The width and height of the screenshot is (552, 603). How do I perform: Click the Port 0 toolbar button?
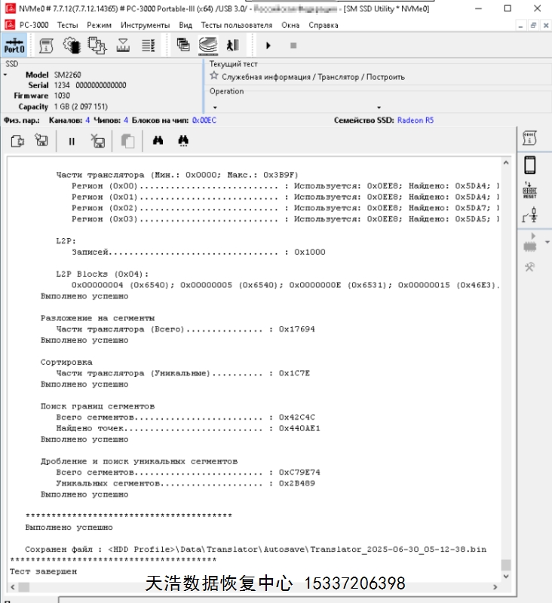(14, 45)
